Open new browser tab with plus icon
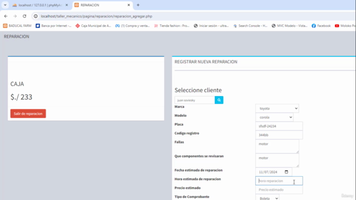356x200 pixels. click(138, 5)
